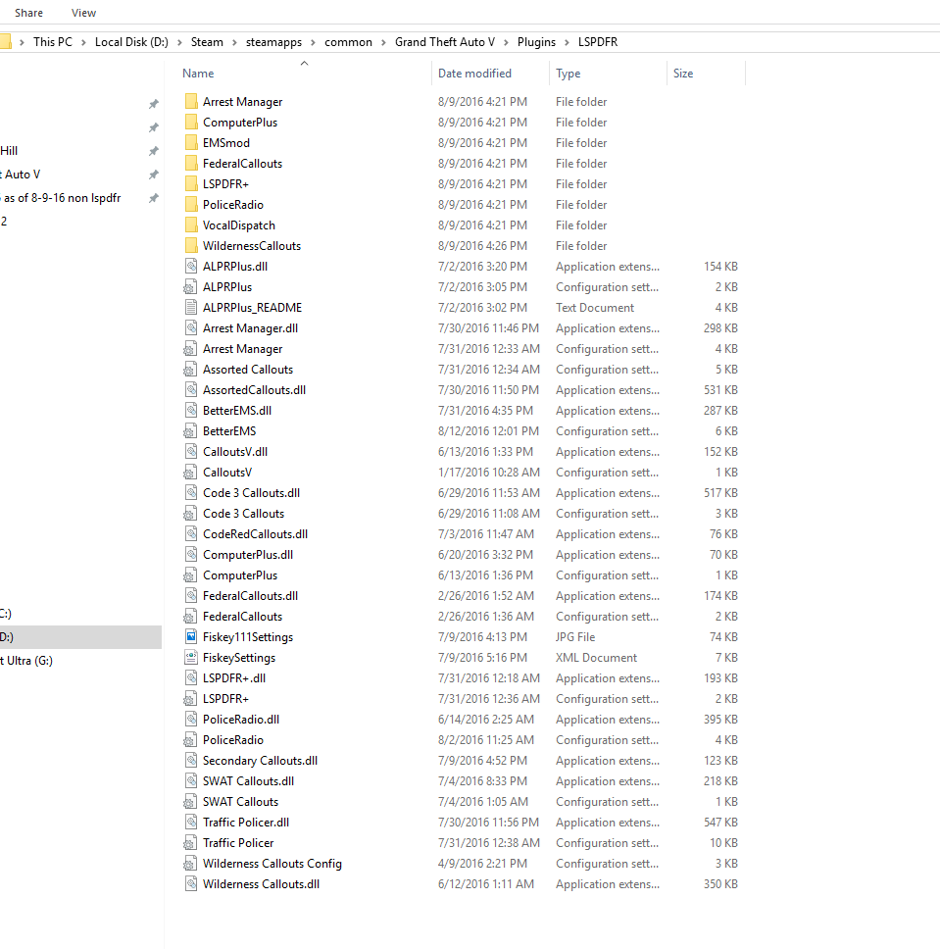Open the Auto V pinned sidebar item
The width and height of the screenshot is (940, 949).
point(21,175)
